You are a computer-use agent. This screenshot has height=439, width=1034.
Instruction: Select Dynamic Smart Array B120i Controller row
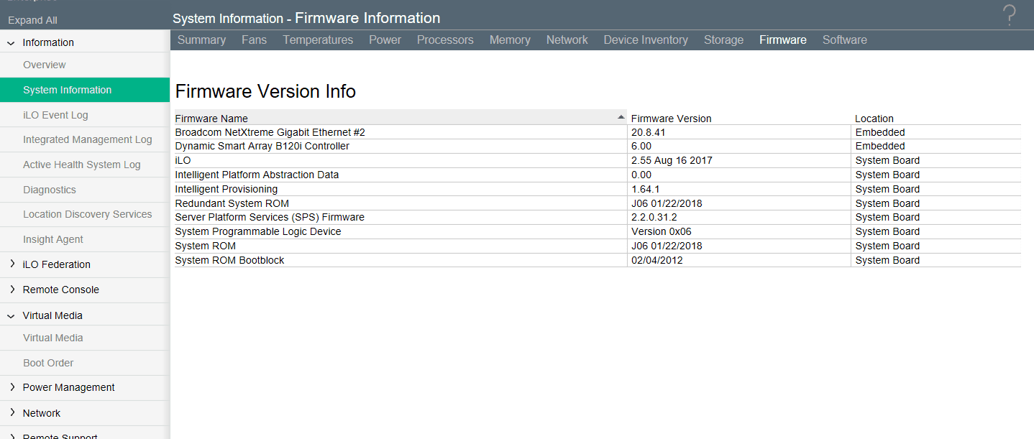coord(598,146)
